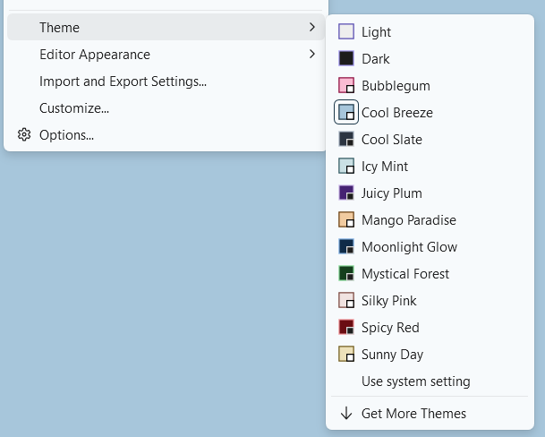
Task: Open Import and Export Settings
Action: pyautogui.click(x=123, y=81)
